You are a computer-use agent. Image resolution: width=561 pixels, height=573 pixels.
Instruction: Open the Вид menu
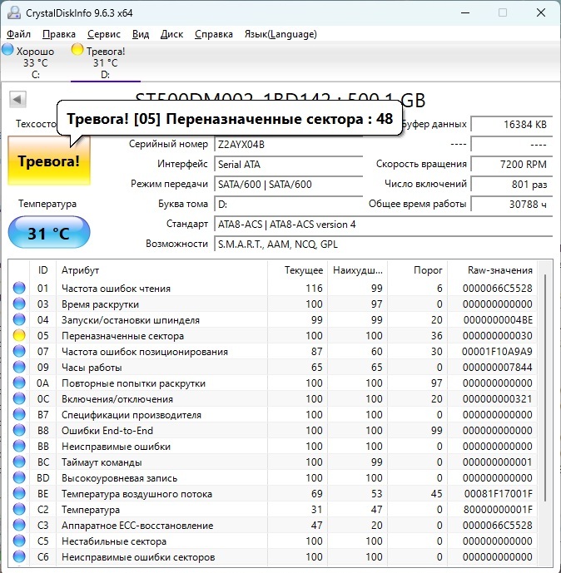click(141, 34)
